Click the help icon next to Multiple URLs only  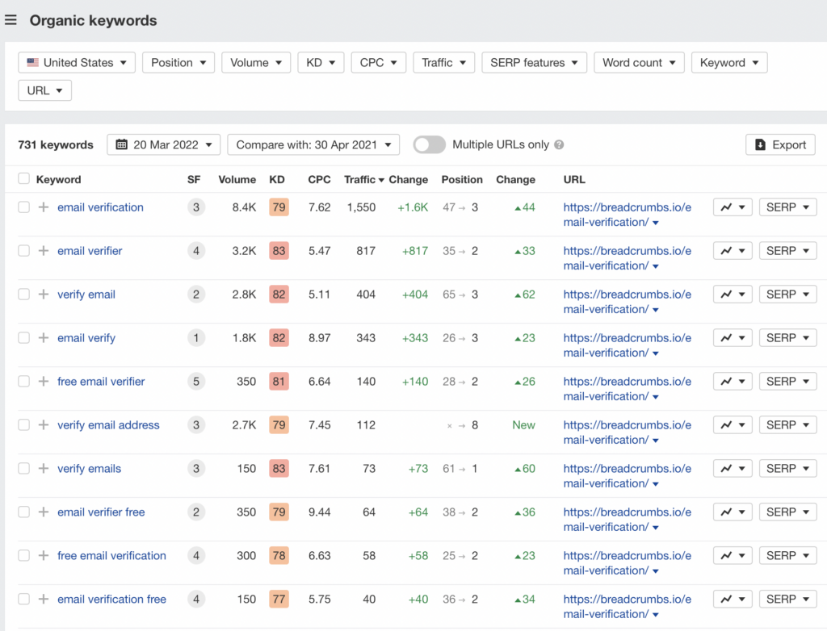tap(559, 145)
